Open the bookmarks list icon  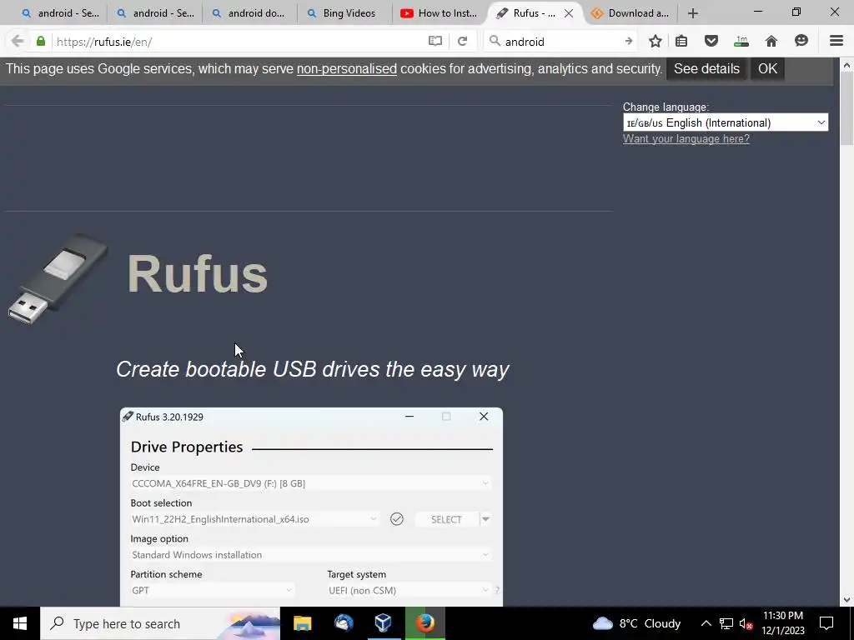point(681,42)
